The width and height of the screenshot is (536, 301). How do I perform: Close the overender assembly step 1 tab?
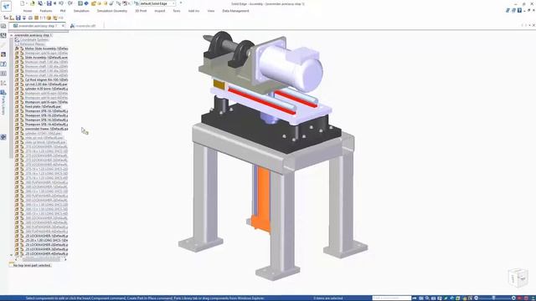click(x=63, y=26)
